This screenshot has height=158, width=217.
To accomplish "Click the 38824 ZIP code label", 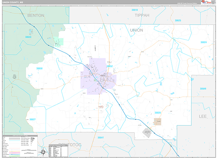I will [204, 42].
